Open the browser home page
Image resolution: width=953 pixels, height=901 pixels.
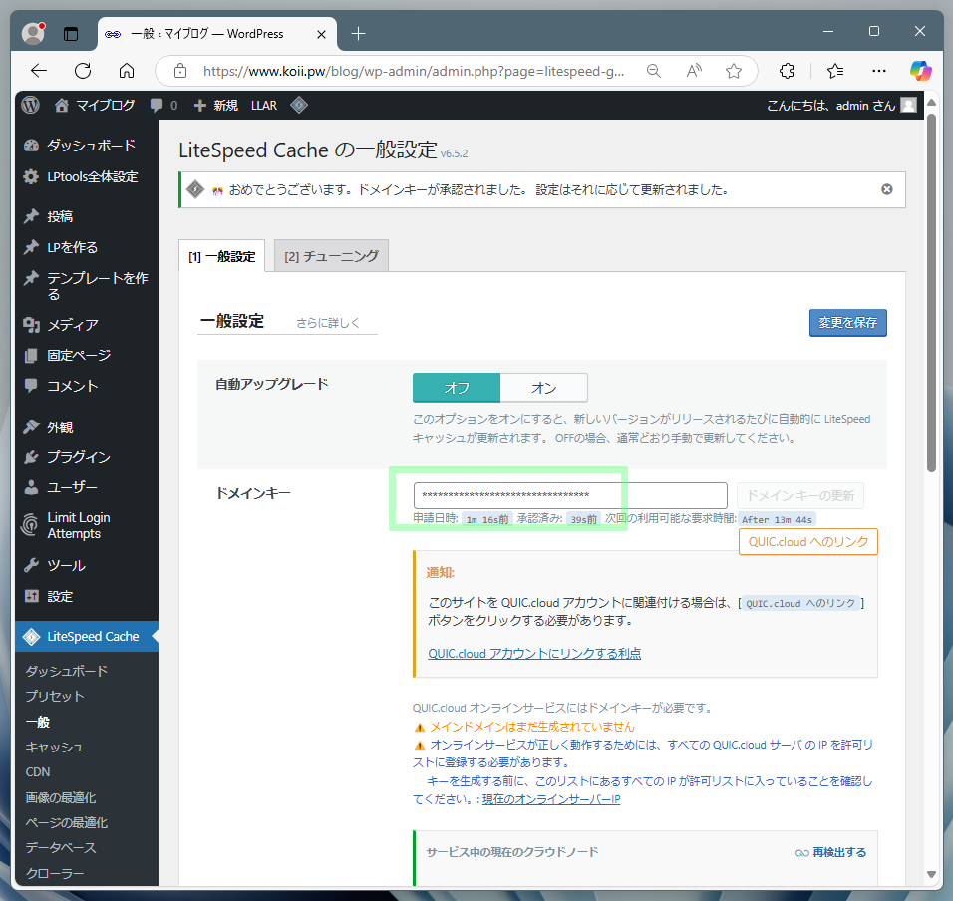127,71
